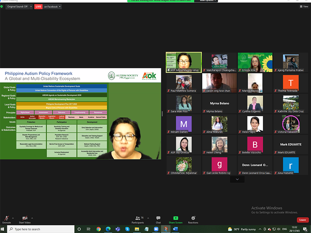
Task: Click the green Share Screen icon
Action: tap(176, 218)
